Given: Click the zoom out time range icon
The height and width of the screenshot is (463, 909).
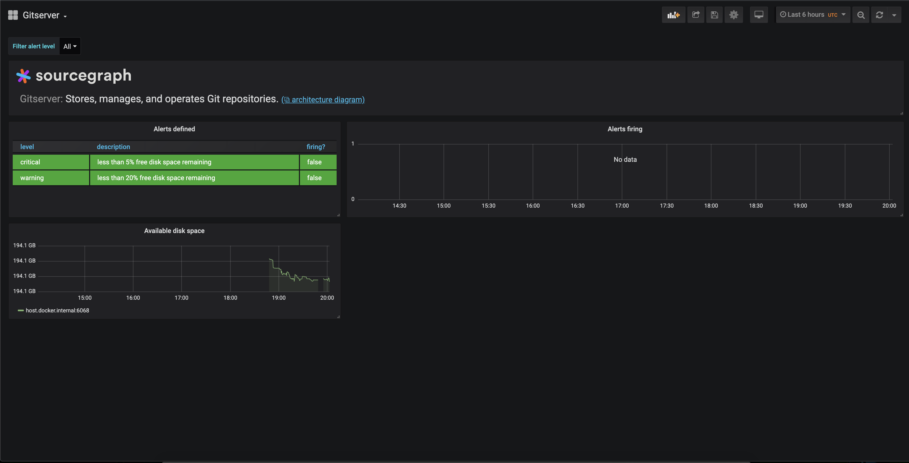Looking at the screenshot, I should (x=861, y=15).
